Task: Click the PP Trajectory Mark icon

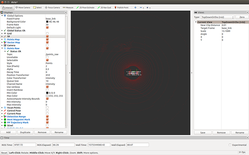Action: (x=5, y=123)
